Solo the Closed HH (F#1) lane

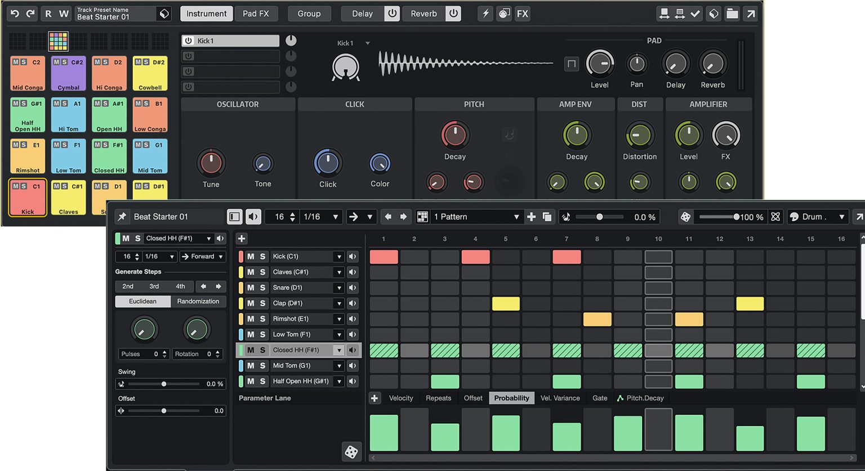pyautogui.click(x=264, y=349)
